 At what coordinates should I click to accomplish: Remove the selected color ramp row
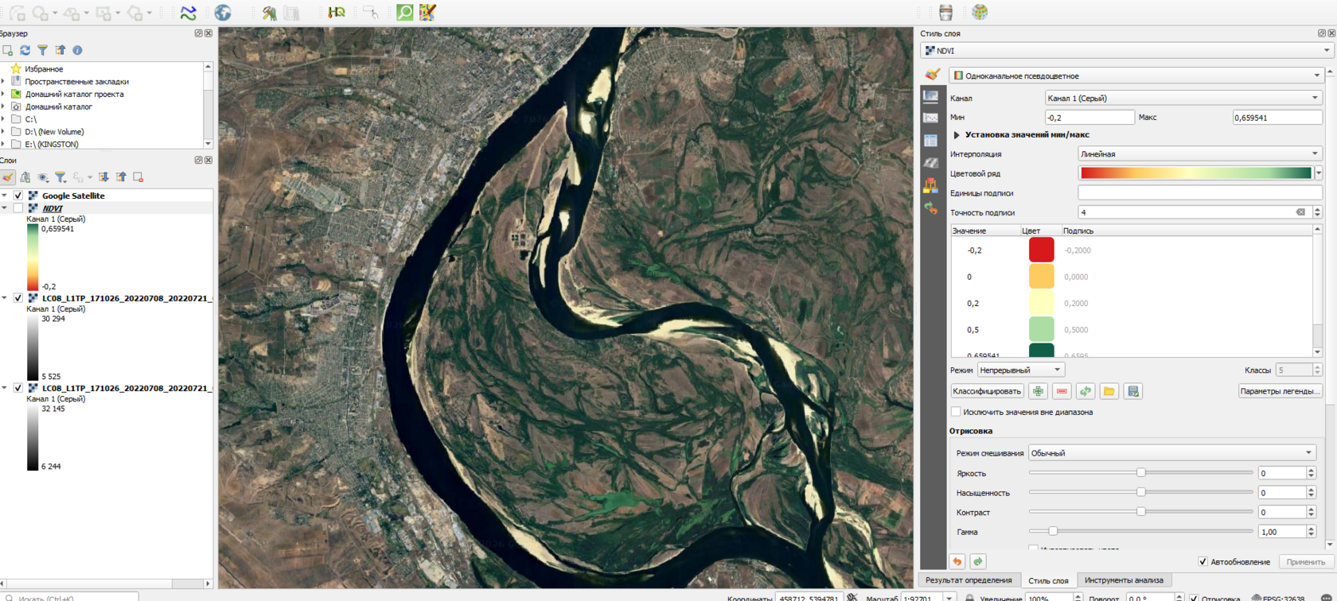click(1062, 391)
